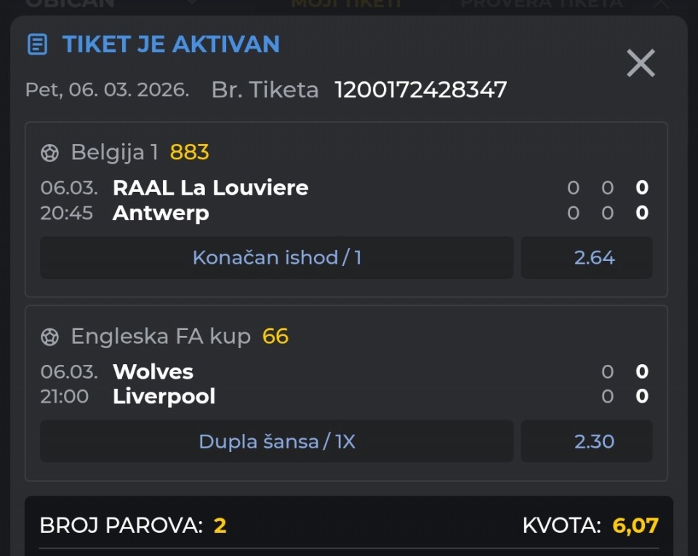Image resolution: width=698 pixels, height=556 pixels.
Task: Click the Engleska FA kup league label
Action: tap(160, 337)
